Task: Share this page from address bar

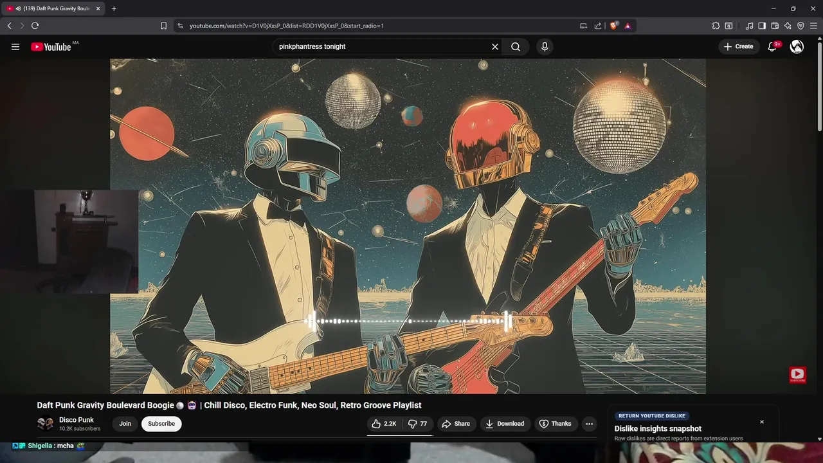Action: click(x=598, y=26)
